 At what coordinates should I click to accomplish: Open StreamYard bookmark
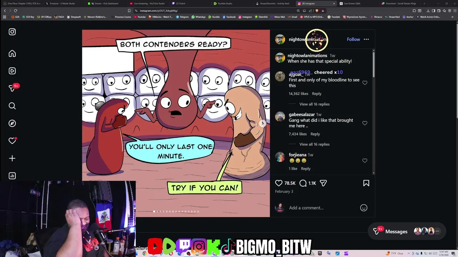click(392, 17)
